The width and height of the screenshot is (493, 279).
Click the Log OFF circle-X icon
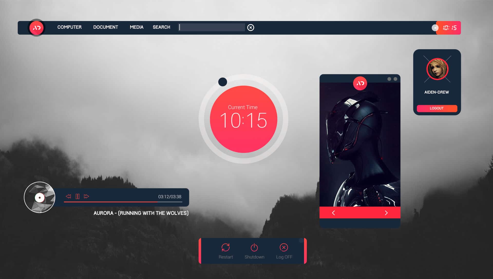[x=284, y=247]
